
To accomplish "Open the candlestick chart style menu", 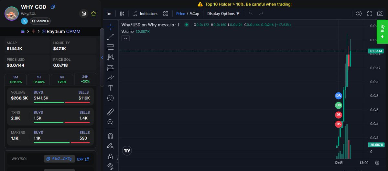I will point(122,14).
